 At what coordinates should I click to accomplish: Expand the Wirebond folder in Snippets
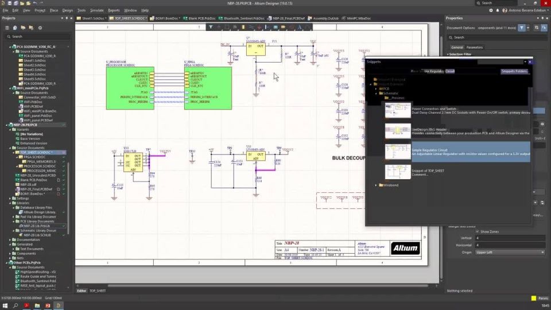point(376,185)
